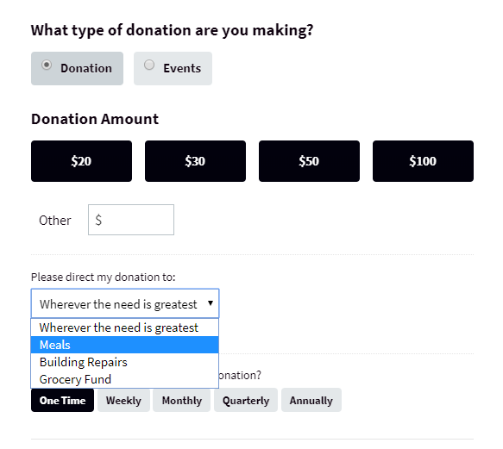This screenshot has height=449, width=503.
Task: Set frequency to Annually
Action: coord(311,400)
